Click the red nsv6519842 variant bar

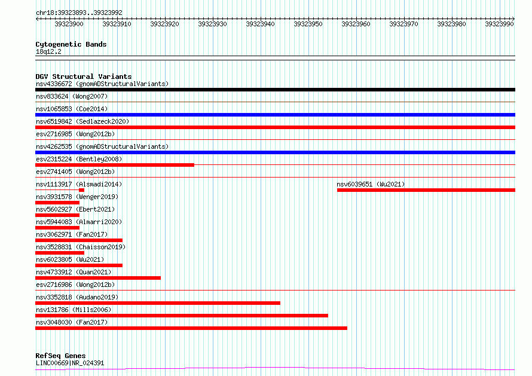[275, 127]
